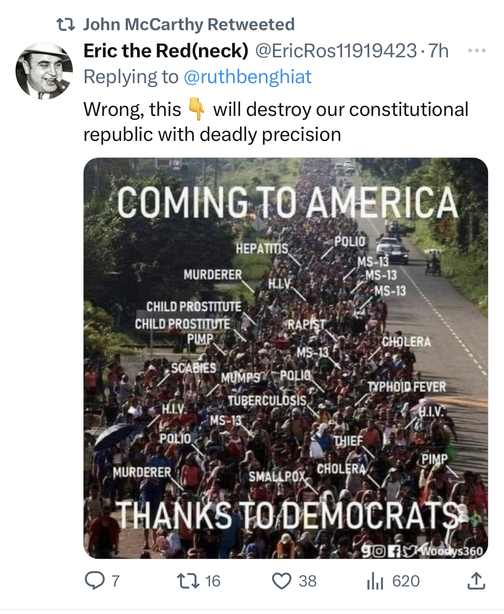Click the 620 views count

click(406, 581)
